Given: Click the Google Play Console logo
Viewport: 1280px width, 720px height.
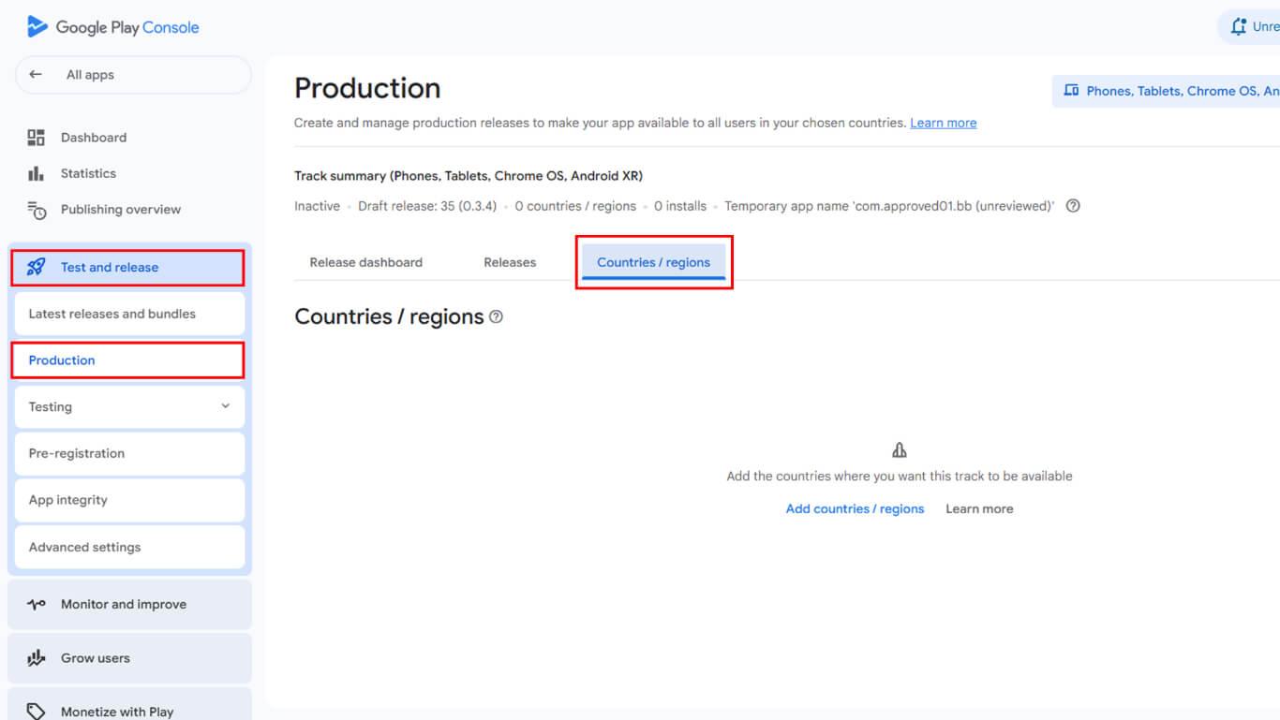Looking at the screenshot, I should click(x=112, y=27).
